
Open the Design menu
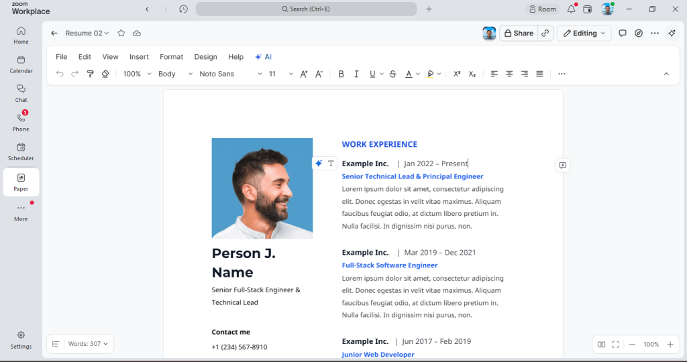[x=205, y=57]
